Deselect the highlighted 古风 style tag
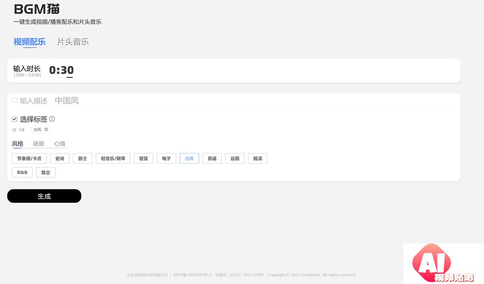The image size is (484, 284). 189,158
